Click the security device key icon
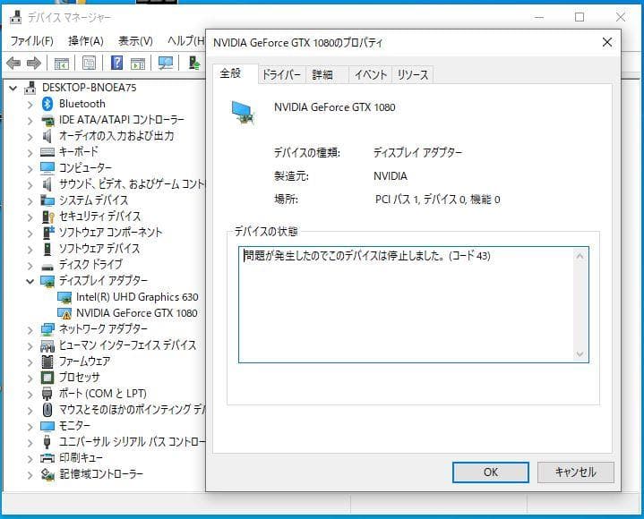Viewport: 644px width, 519px height. tap(48, 217)
